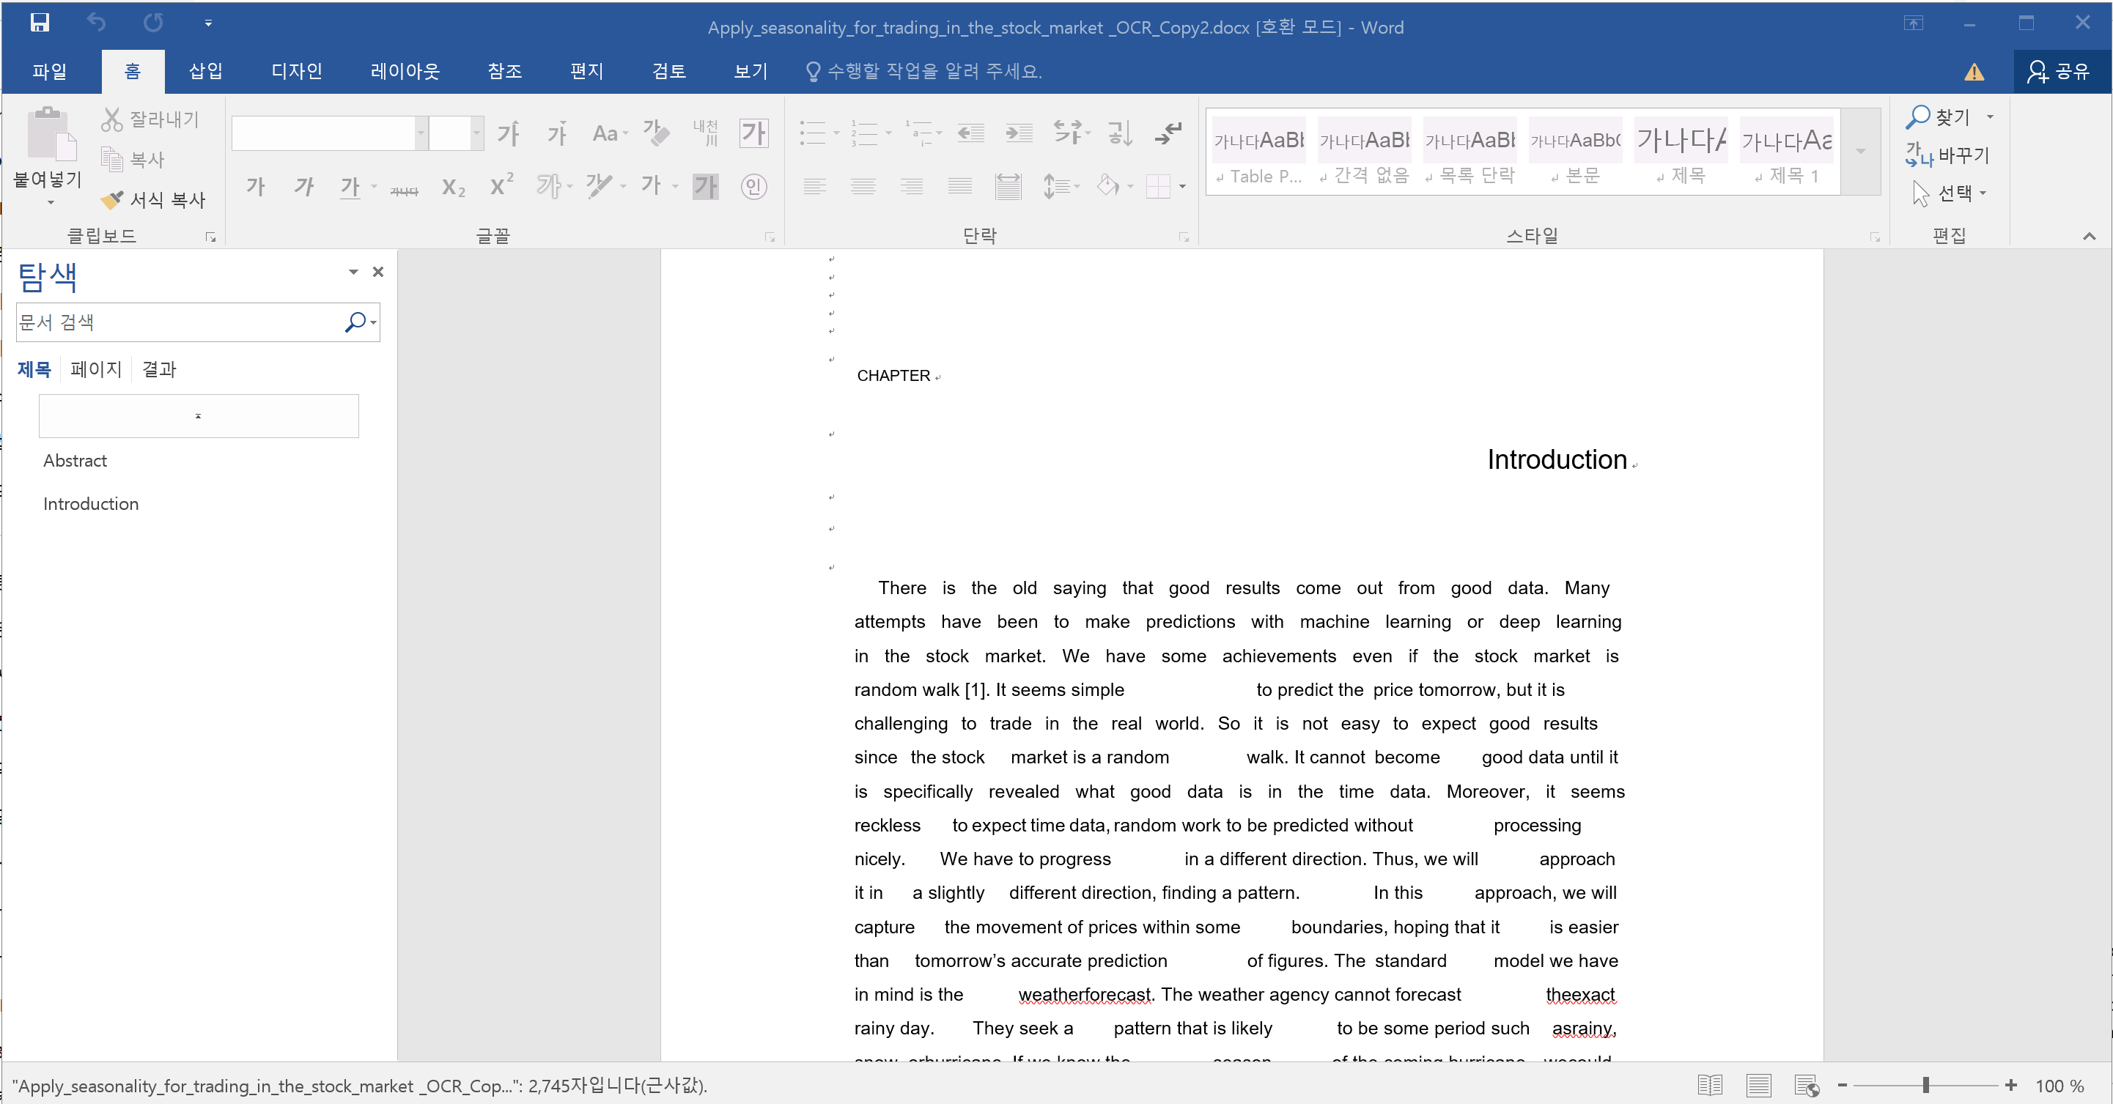Click the Find magnifier icon in ribbon
This screenshot has width=2113, height=1104.
(1917, 117)
